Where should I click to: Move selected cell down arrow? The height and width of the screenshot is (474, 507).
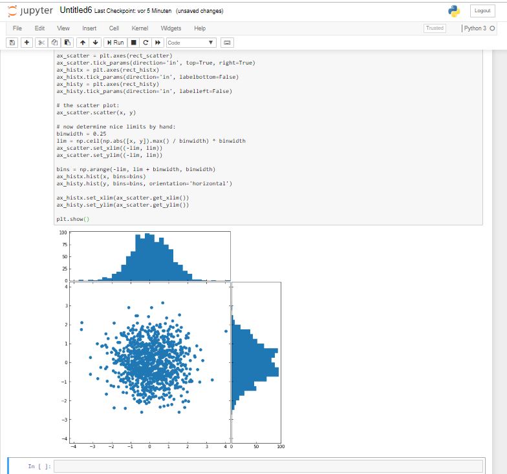pos(96,43)
